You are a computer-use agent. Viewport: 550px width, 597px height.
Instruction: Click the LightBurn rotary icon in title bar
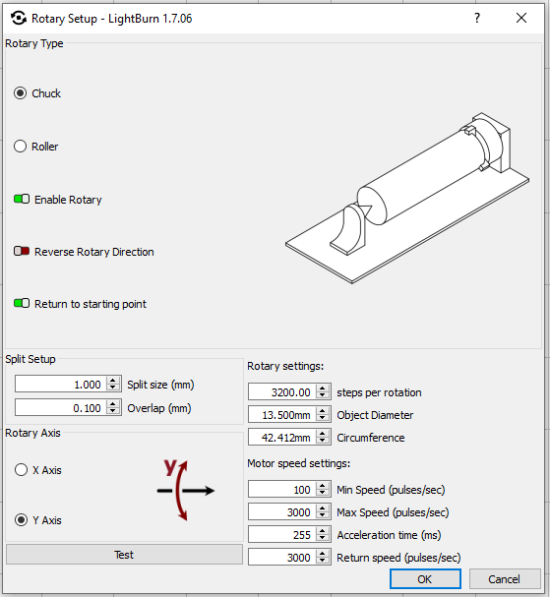click(19, 18)
